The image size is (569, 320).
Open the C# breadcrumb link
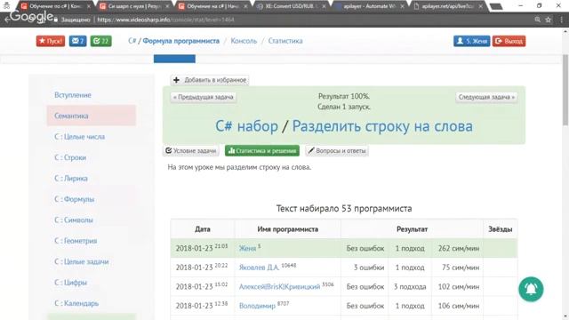132,41
